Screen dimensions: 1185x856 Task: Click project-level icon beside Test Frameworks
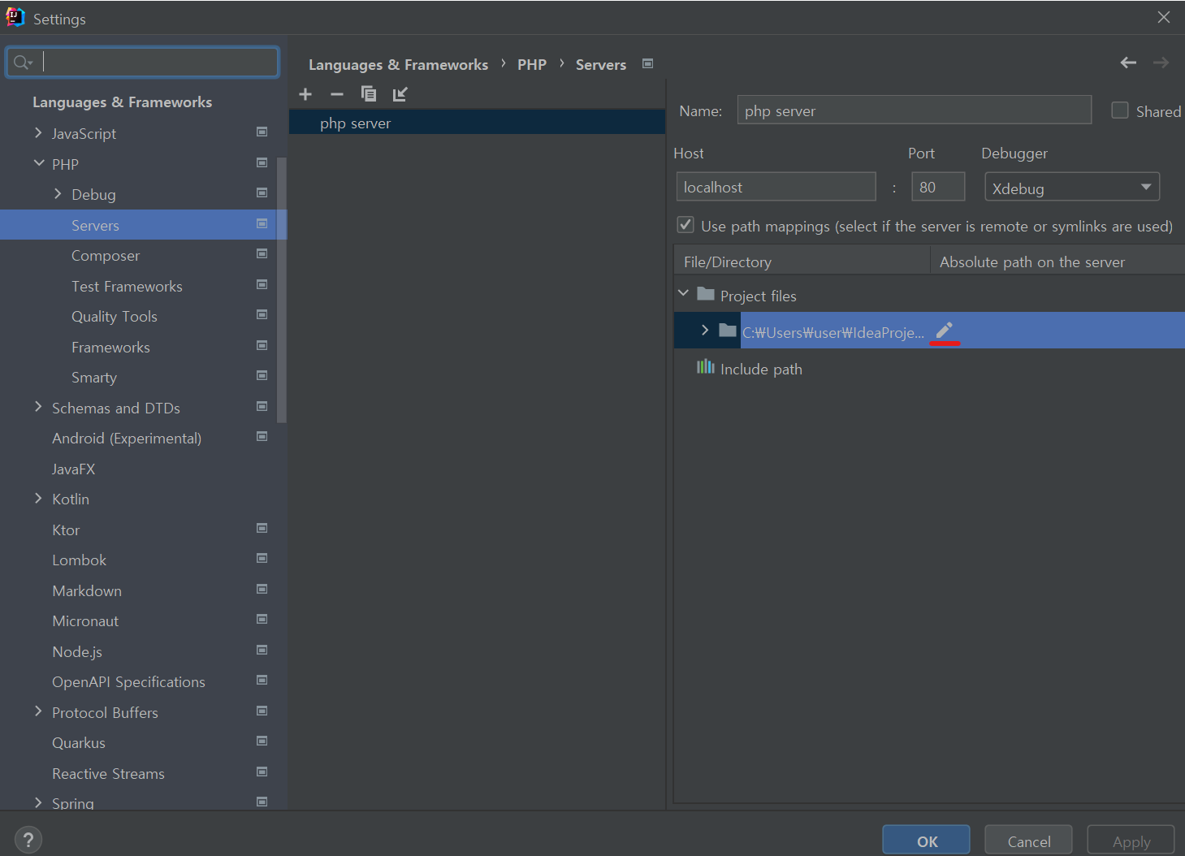262,284
